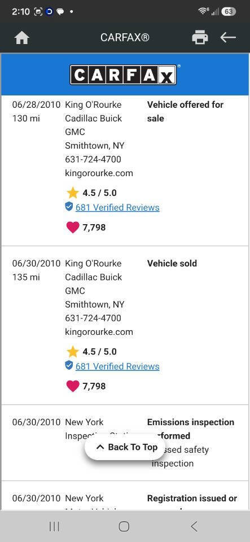The image size is (250, 542).
Task: Open 681 Verified Reviews link for offered-for-sale record
Action: click(x=117, y=207)
